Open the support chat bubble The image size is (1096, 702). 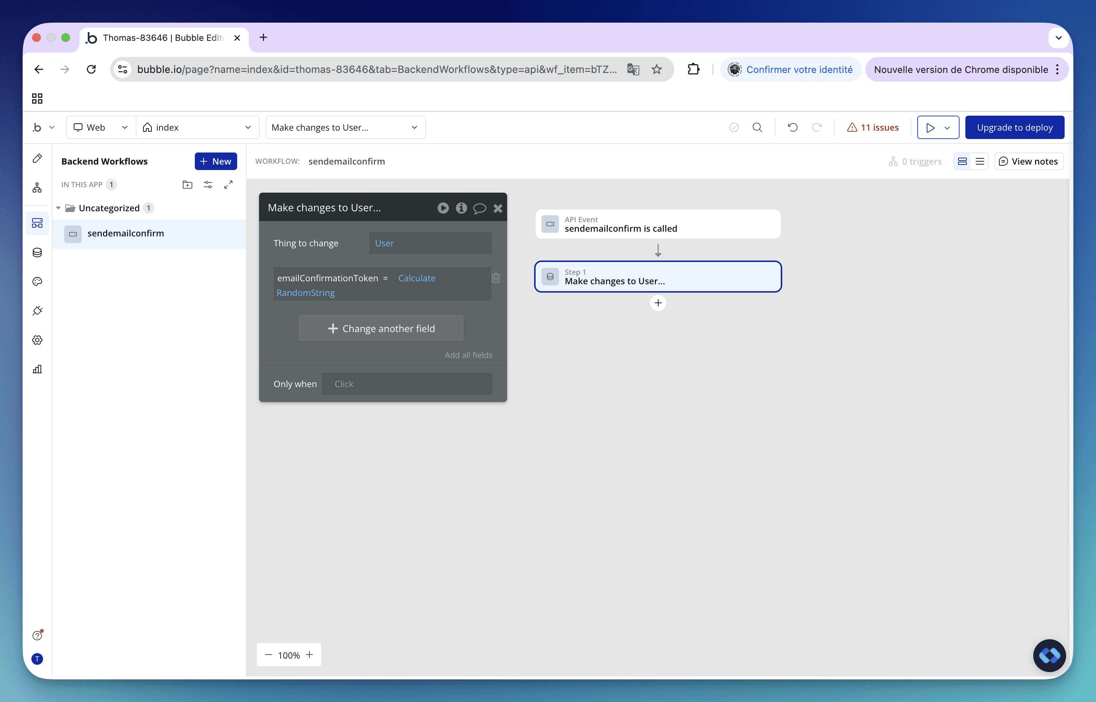(1049, 656)
